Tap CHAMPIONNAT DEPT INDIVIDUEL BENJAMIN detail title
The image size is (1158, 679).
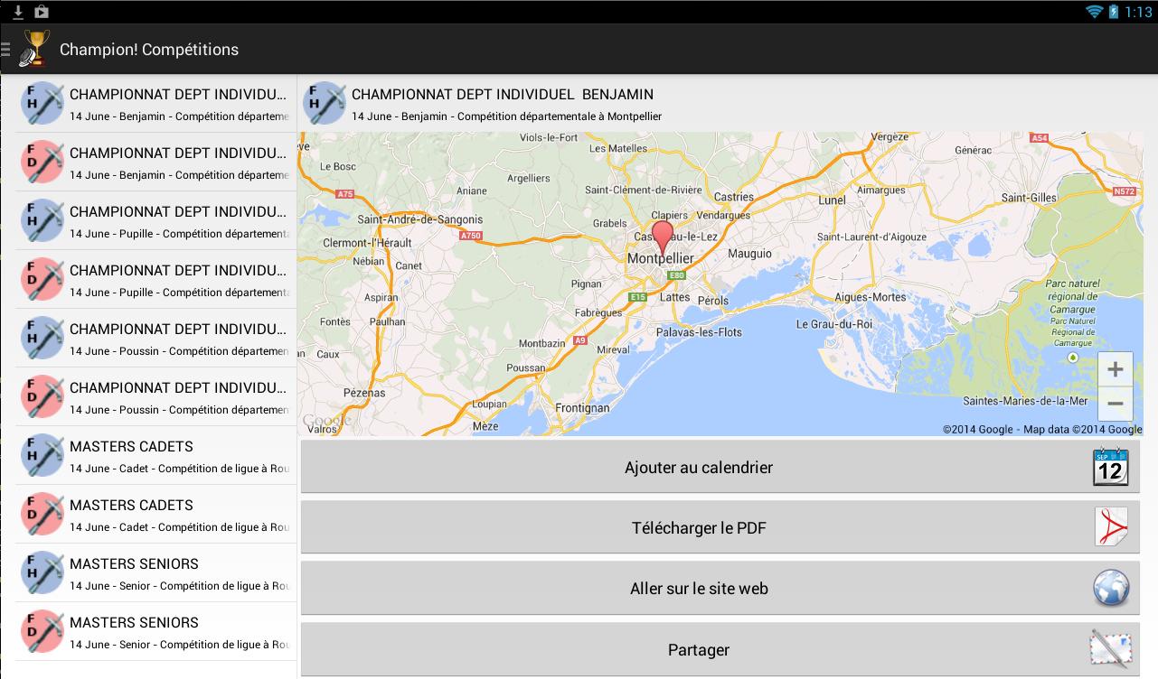pos(503,94)
